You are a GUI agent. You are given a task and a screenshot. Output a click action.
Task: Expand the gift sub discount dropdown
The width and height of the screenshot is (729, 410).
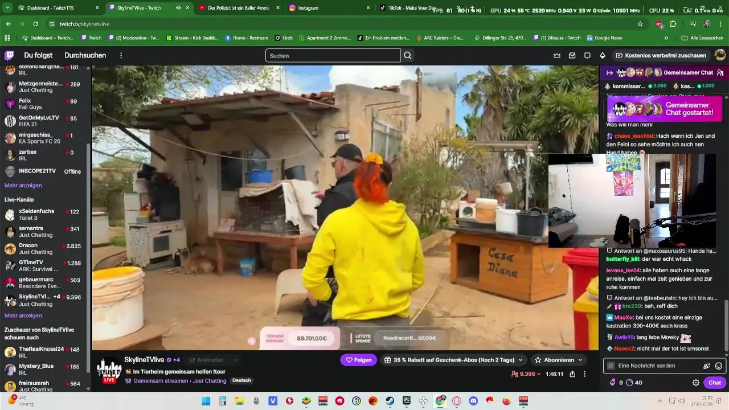tap(520, 360)
